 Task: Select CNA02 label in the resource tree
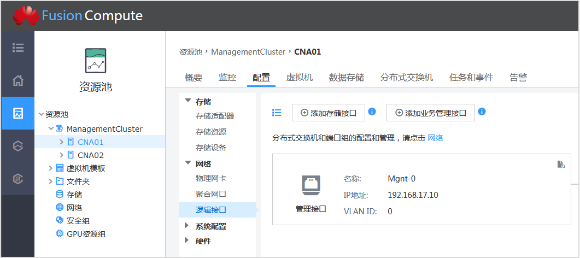pyautogui.click(x=91, y=155)
